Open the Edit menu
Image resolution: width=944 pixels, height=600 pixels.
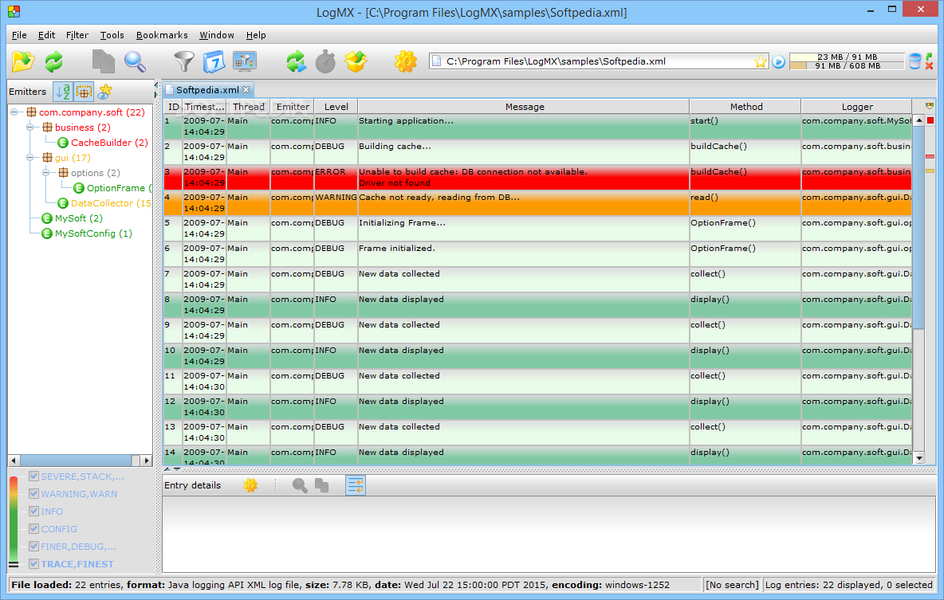[46, 35]
